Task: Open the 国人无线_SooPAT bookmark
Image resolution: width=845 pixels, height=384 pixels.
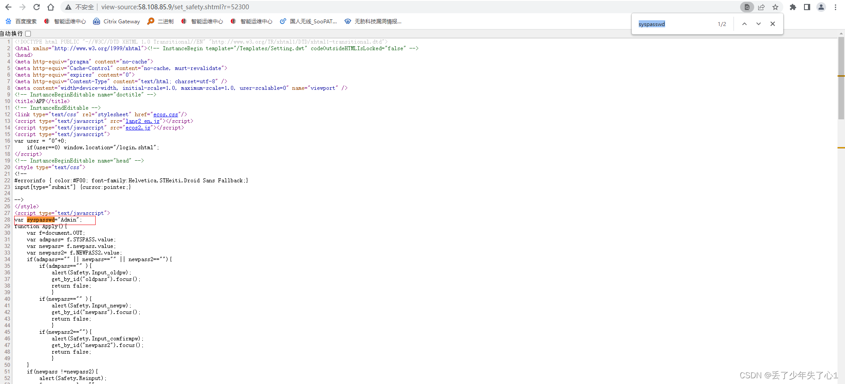Action: [308, 21]
